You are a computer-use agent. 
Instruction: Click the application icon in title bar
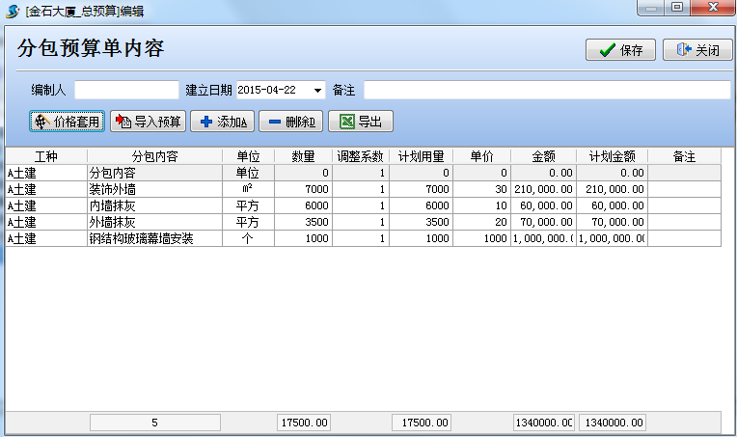12,8
